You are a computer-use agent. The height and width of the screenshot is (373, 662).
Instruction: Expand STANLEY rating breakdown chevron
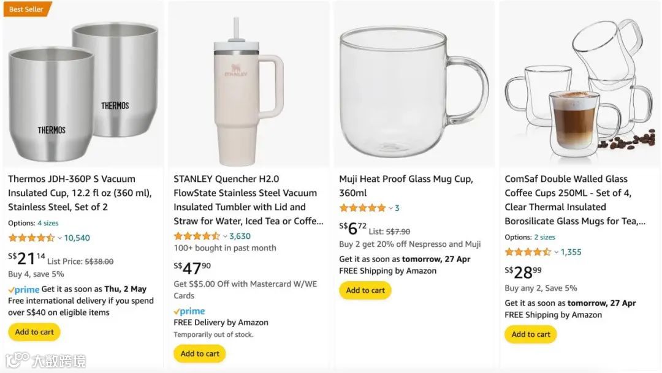point(225,236)
